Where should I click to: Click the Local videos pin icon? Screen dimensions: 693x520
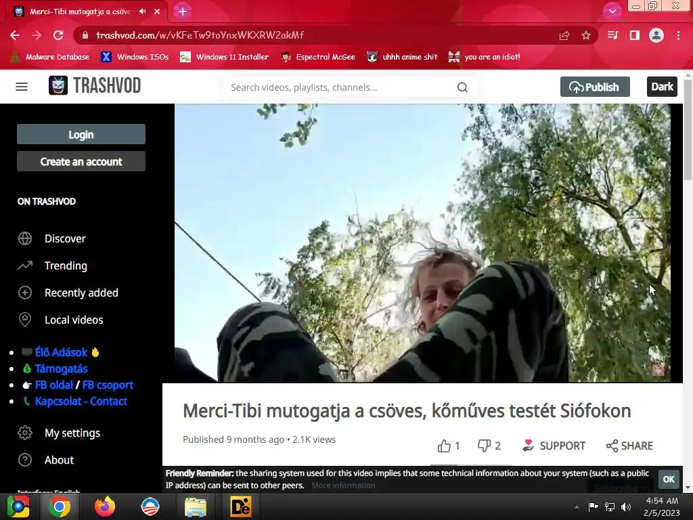(x=25, y=320)
